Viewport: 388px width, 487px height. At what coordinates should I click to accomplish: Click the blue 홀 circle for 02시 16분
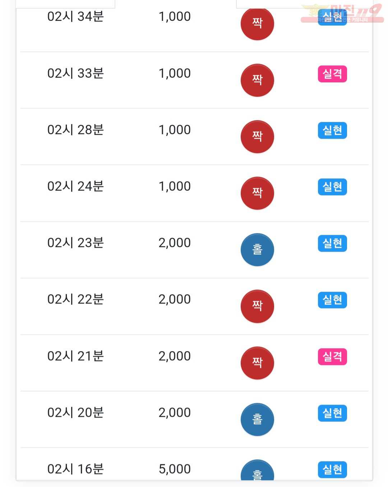(x=257, y=470)
